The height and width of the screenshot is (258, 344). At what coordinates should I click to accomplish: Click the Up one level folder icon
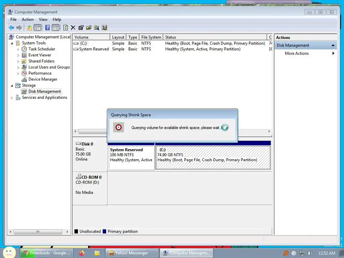pos(30,28)
